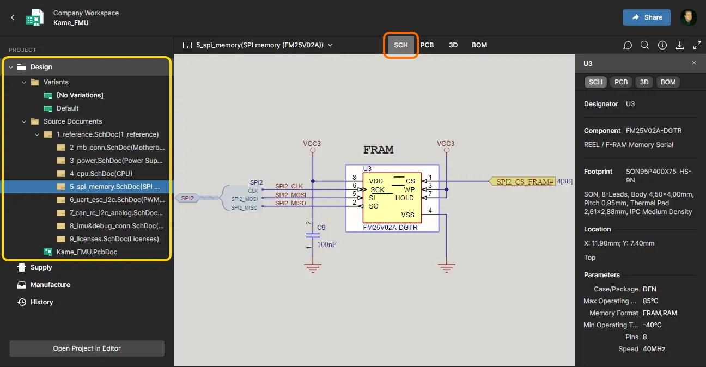Click the 9_licenses.SchDoc sheet icon

pos(61,239)
